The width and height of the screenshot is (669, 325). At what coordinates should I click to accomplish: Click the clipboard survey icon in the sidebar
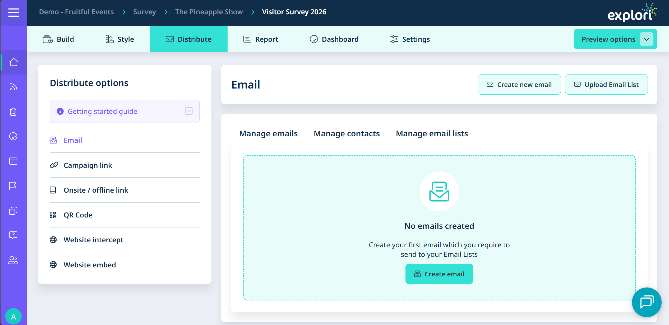pyautogui.click(x=13, y=112)
